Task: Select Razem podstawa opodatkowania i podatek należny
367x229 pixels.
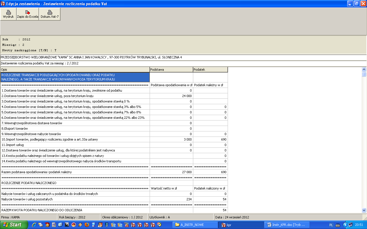Action: (75, 172)
